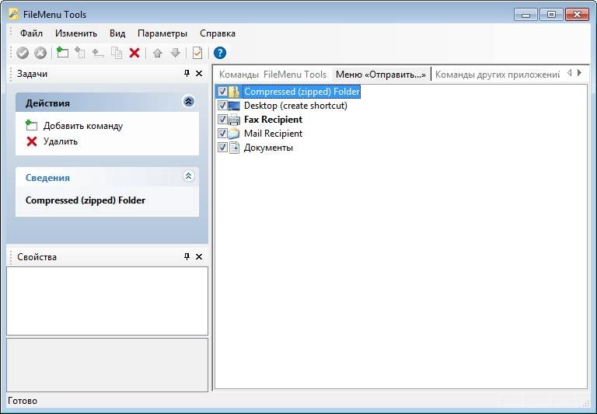The height and width of the screenshot is (414, 597).
Task: Click the red Delete toolbar icon
Action: click(x=134, y=53)
